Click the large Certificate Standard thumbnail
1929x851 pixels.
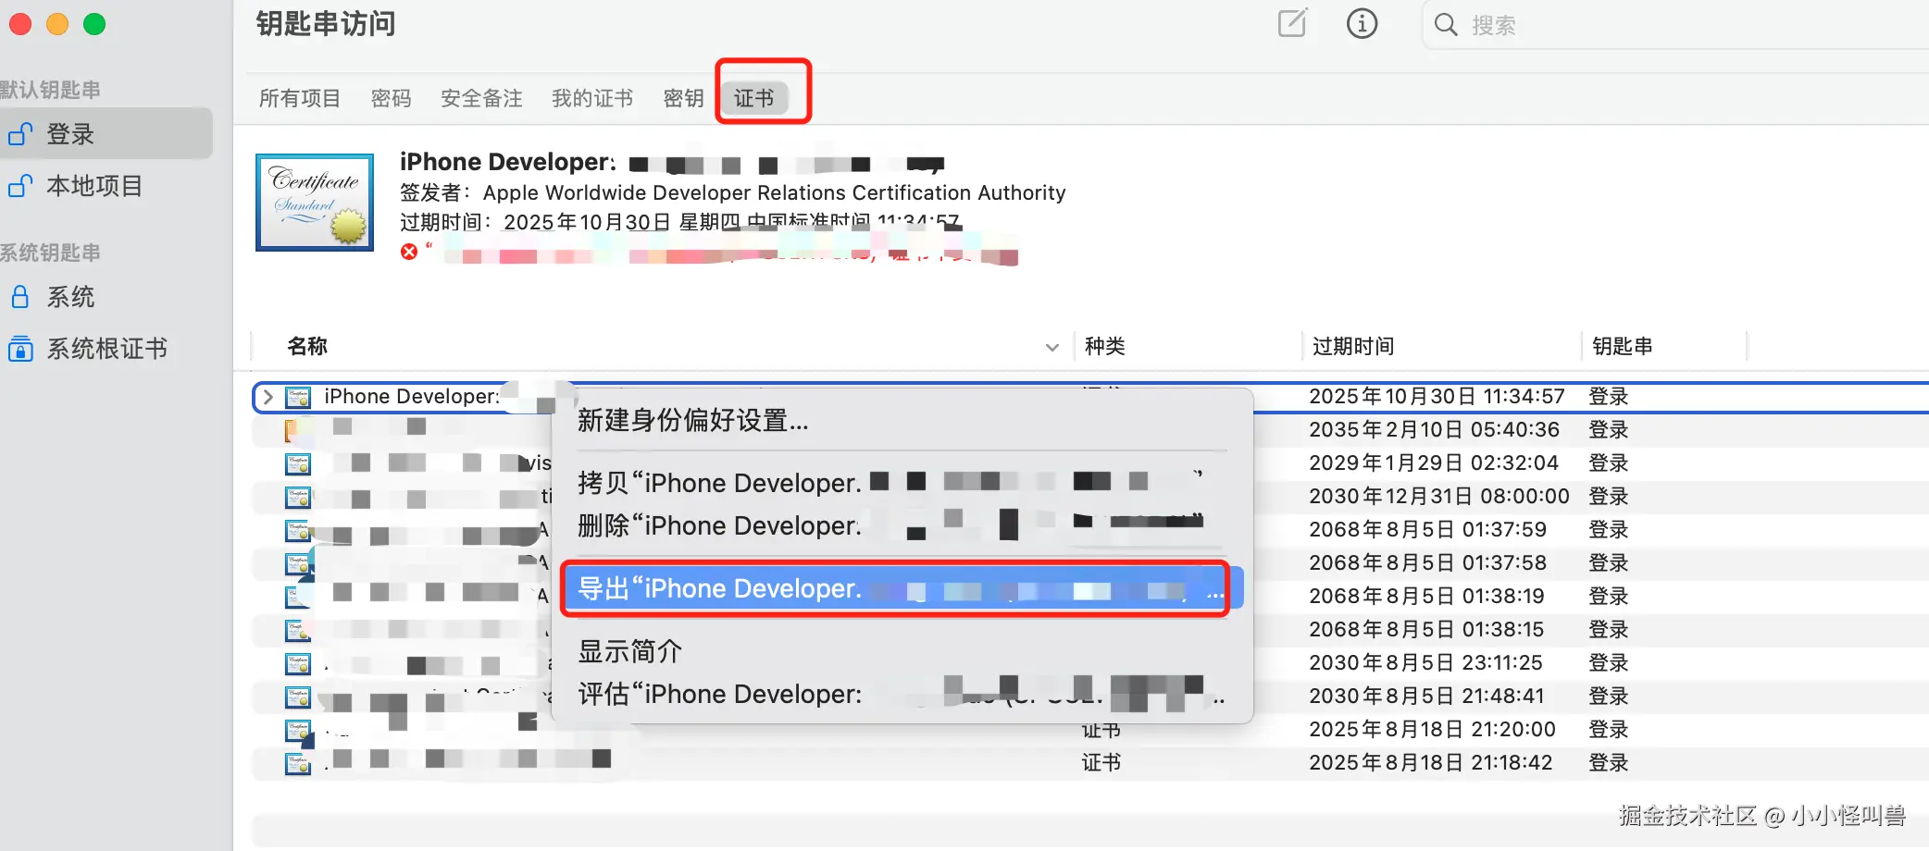pos(315,203)
